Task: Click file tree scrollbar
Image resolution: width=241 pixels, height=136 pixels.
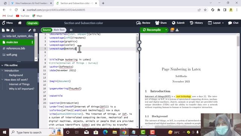Action: click(x=36, y=47)
